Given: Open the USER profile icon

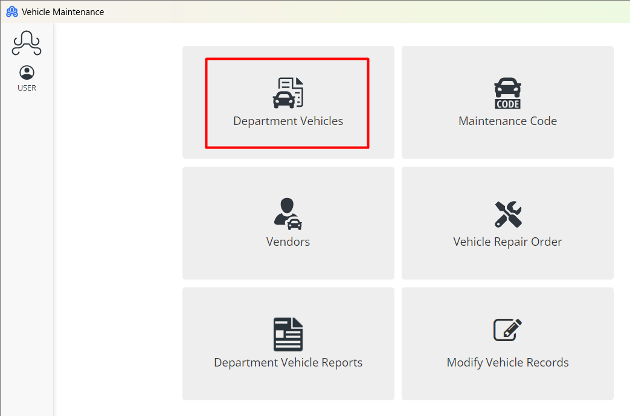Looking at the screenshot, I should (27, 72).
